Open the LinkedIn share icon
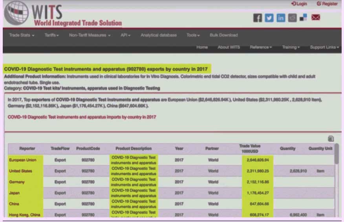The image size is (344, 222). click(x=281, y=18)
